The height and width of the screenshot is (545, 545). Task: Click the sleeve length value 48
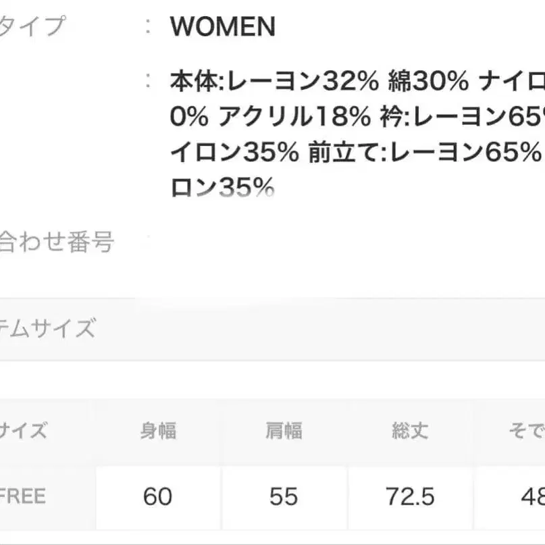532,497
